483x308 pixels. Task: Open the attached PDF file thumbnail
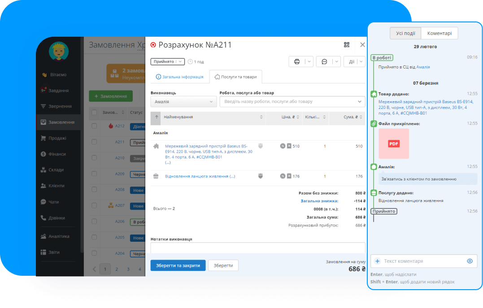point(393,144)
